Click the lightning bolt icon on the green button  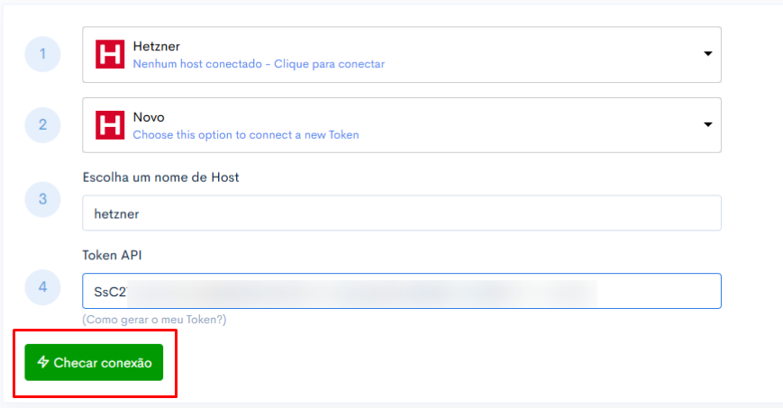[43, 362]
